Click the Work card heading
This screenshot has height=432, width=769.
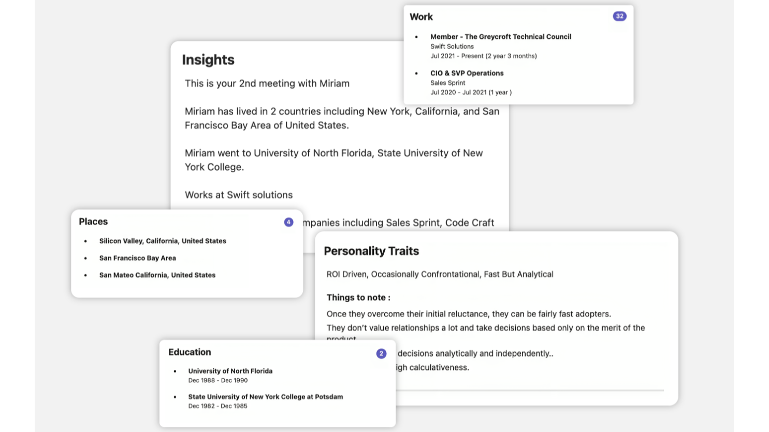point(421,17)
